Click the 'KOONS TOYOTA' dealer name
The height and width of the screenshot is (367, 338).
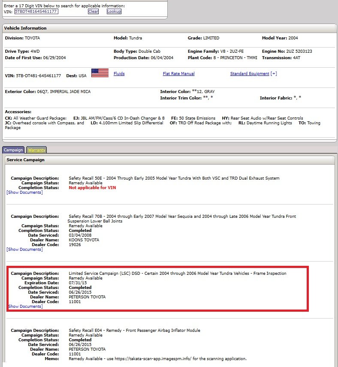click(84, 240)
